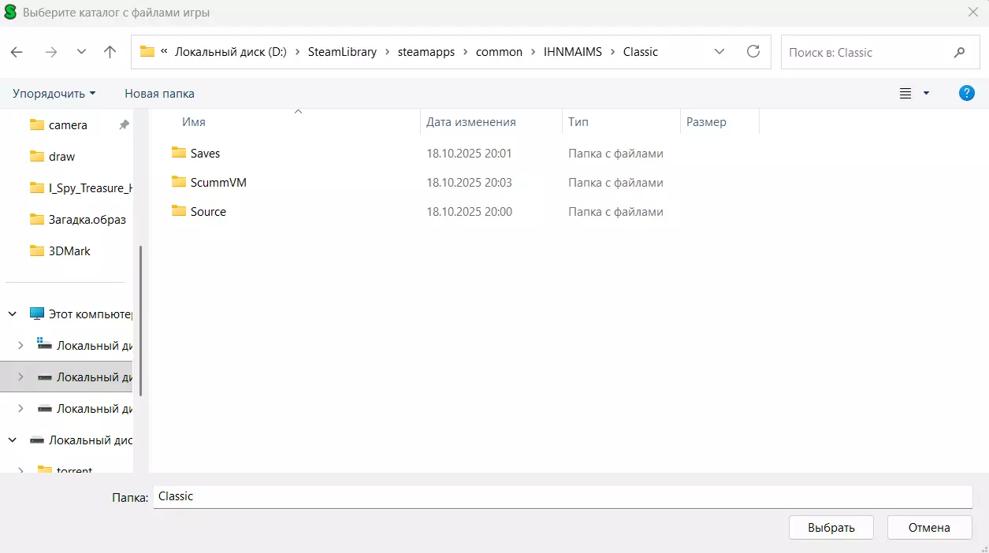The image size is (989, 553).
Task: Select the Локальный диск (D:) breadcrumb
Action: pos(230,52)
